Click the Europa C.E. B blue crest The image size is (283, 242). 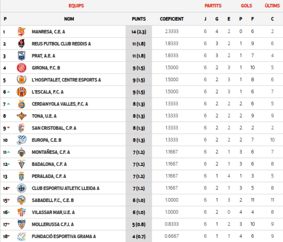click(22, 140)
